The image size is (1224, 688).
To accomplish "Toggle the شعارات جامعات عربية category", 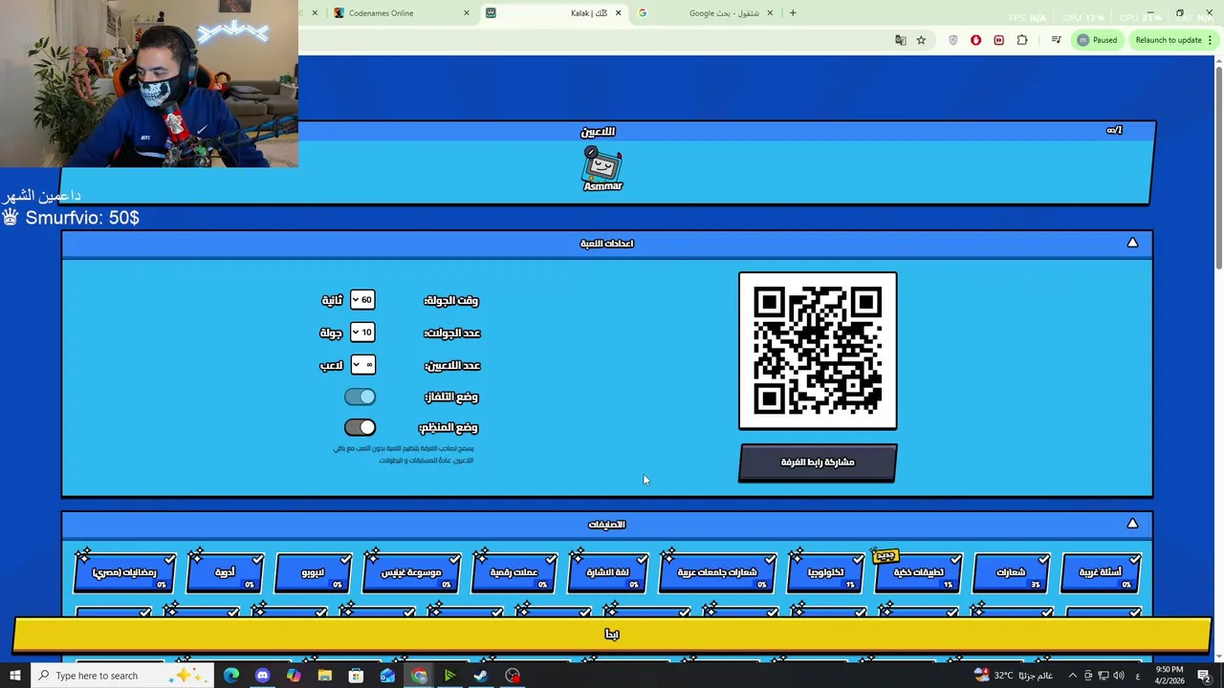I will (x=717, y=572).
